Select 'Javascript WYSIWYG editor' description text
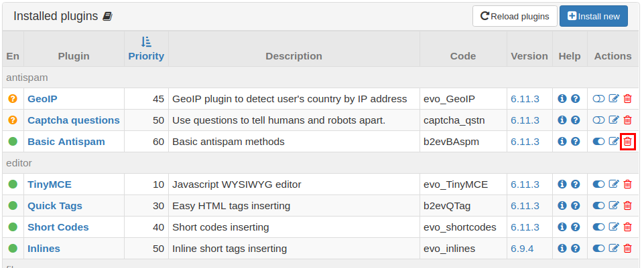This screenshot has height=268, width=642. tap(237, 184)
